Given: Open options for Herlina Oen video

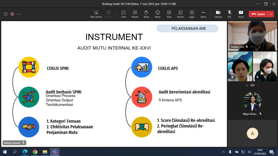Looking at the screenshot, I should 251,47.
